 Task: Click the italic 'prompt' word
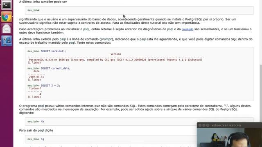click(x=106, y=39)
